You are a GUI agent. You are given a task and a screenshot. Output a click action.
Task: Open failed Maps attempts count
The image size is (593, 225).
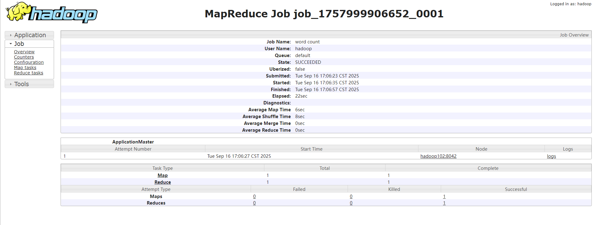coord(254,196)
